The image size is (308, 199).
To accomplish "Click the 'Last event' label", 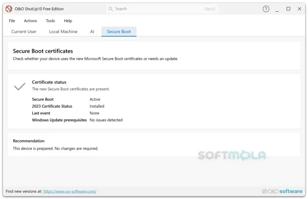I will click(x=41, y=113).
